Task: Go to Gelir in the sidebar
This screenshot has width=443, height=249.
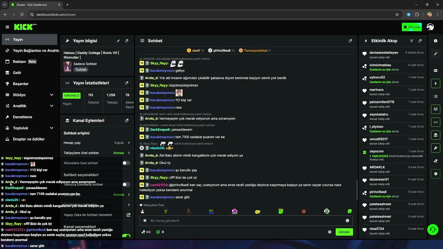Action: point(29,73)
